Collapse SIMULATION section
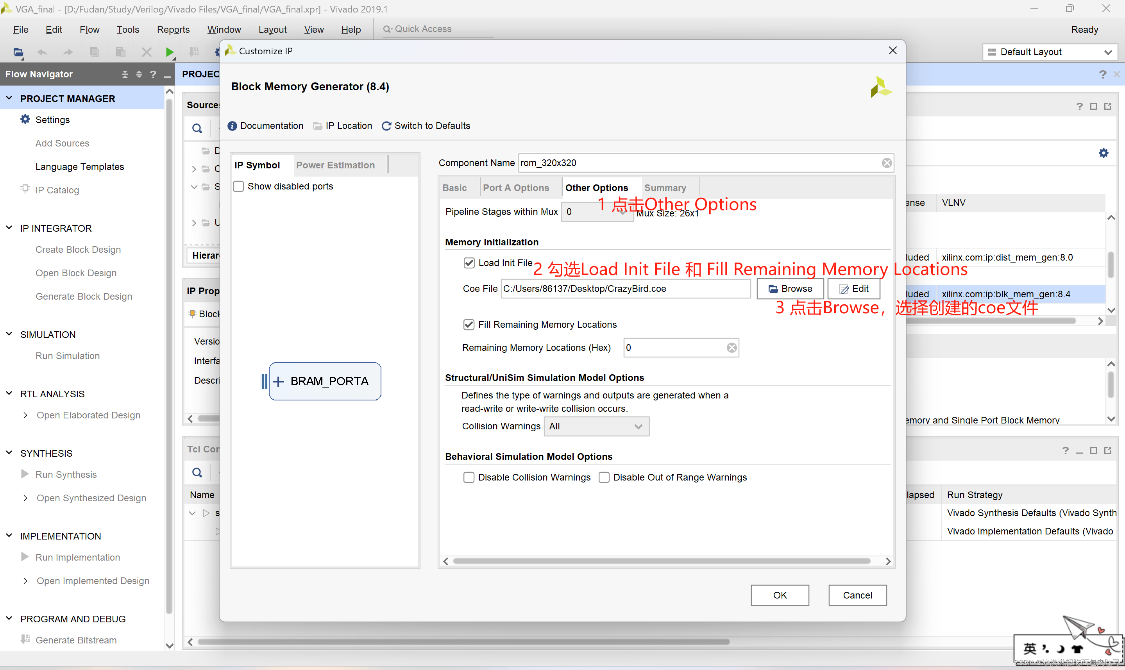The height and width of the screenshot is (670, 1125). click(9, 334)
